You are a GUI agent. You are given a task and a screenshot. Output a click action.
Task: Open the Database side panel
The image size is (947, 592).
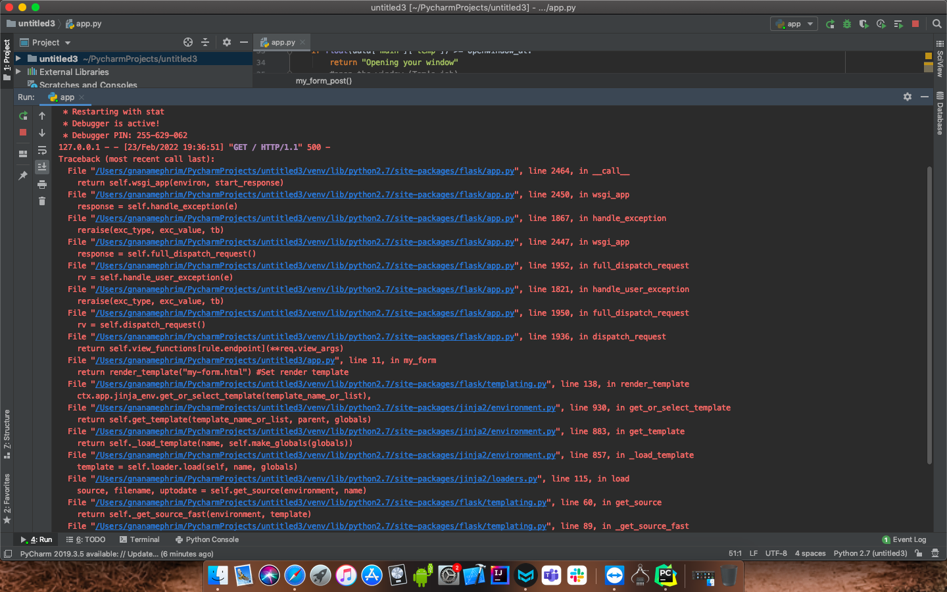(940, 113)
